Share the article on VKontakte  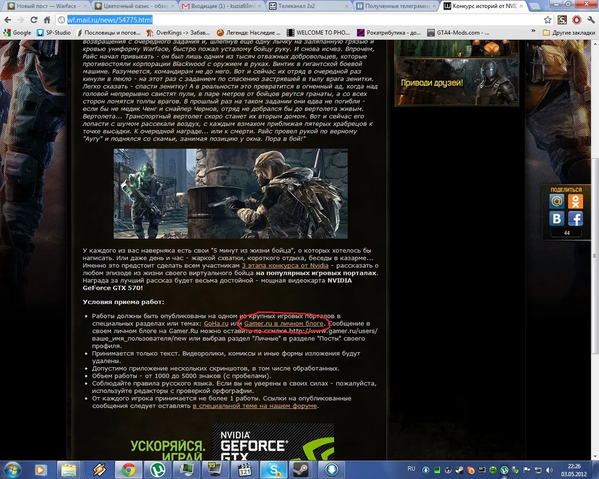click(557, 219)
